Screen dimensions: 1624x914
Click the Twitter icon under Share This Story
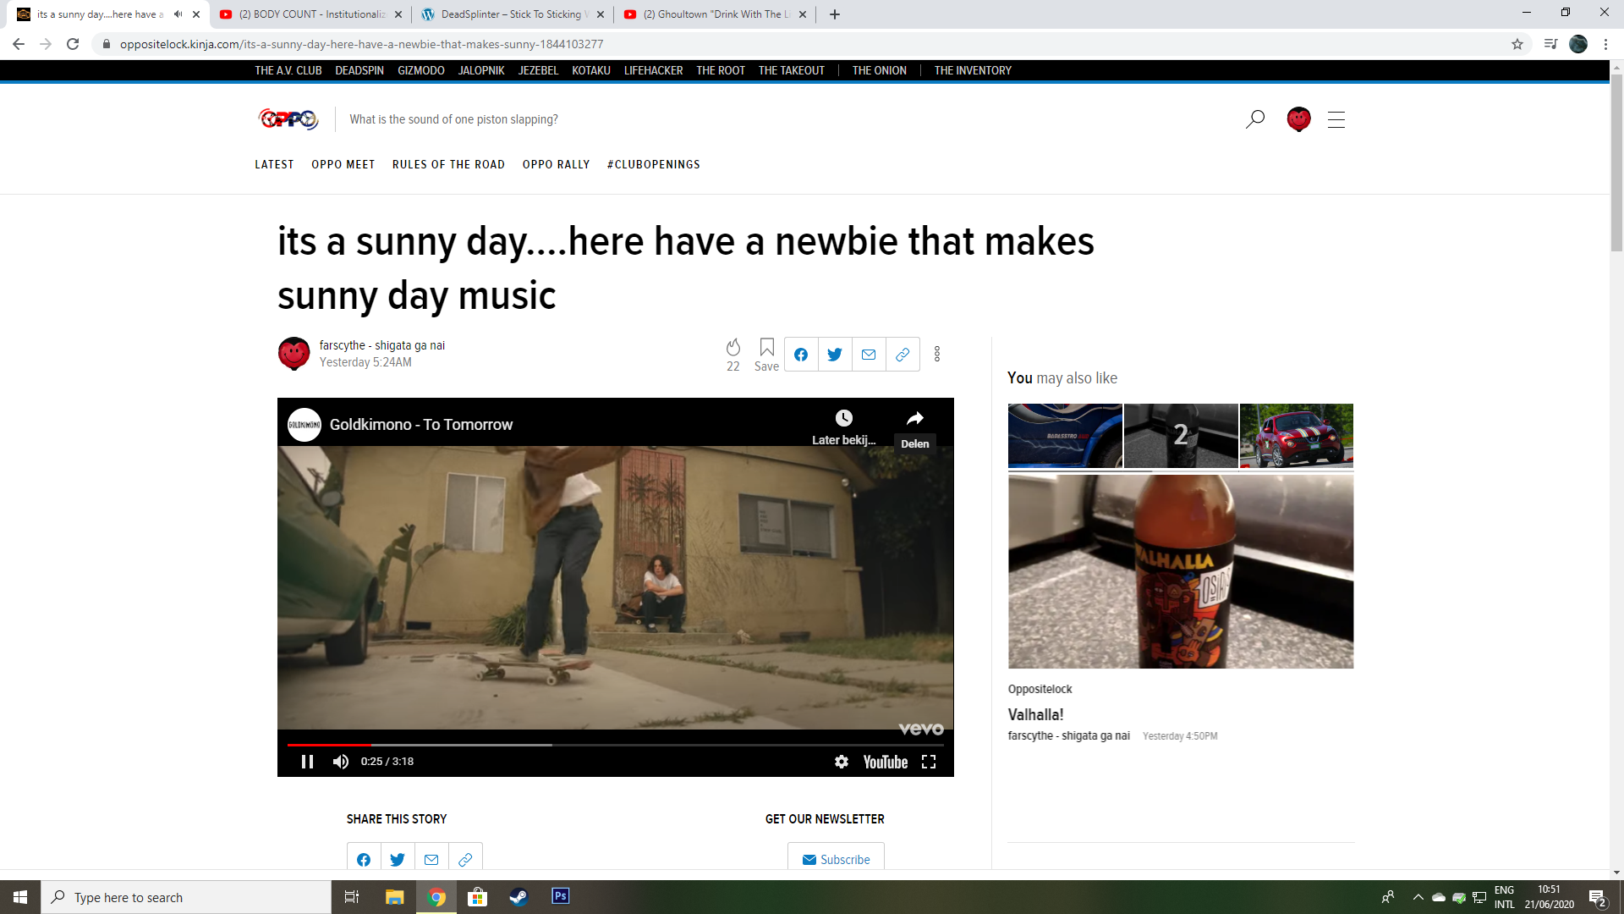coord(398,859)
